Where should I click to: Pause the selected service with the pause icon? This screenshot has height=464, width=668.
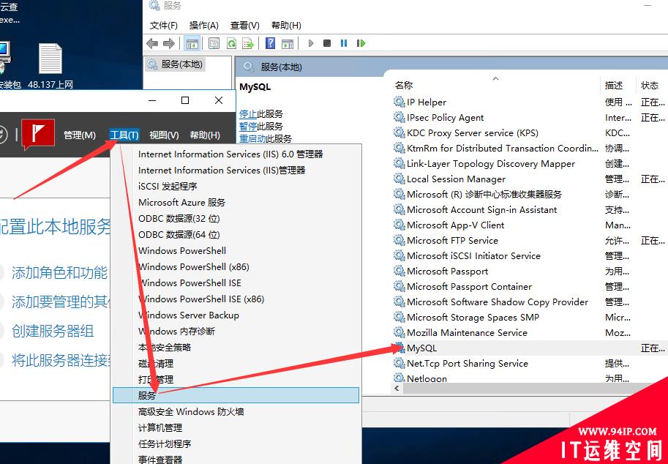tap(344, 43)
